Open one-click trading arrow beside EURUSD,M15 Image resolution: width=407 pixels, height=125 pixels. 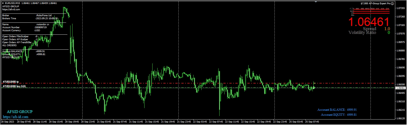[3, 3]
